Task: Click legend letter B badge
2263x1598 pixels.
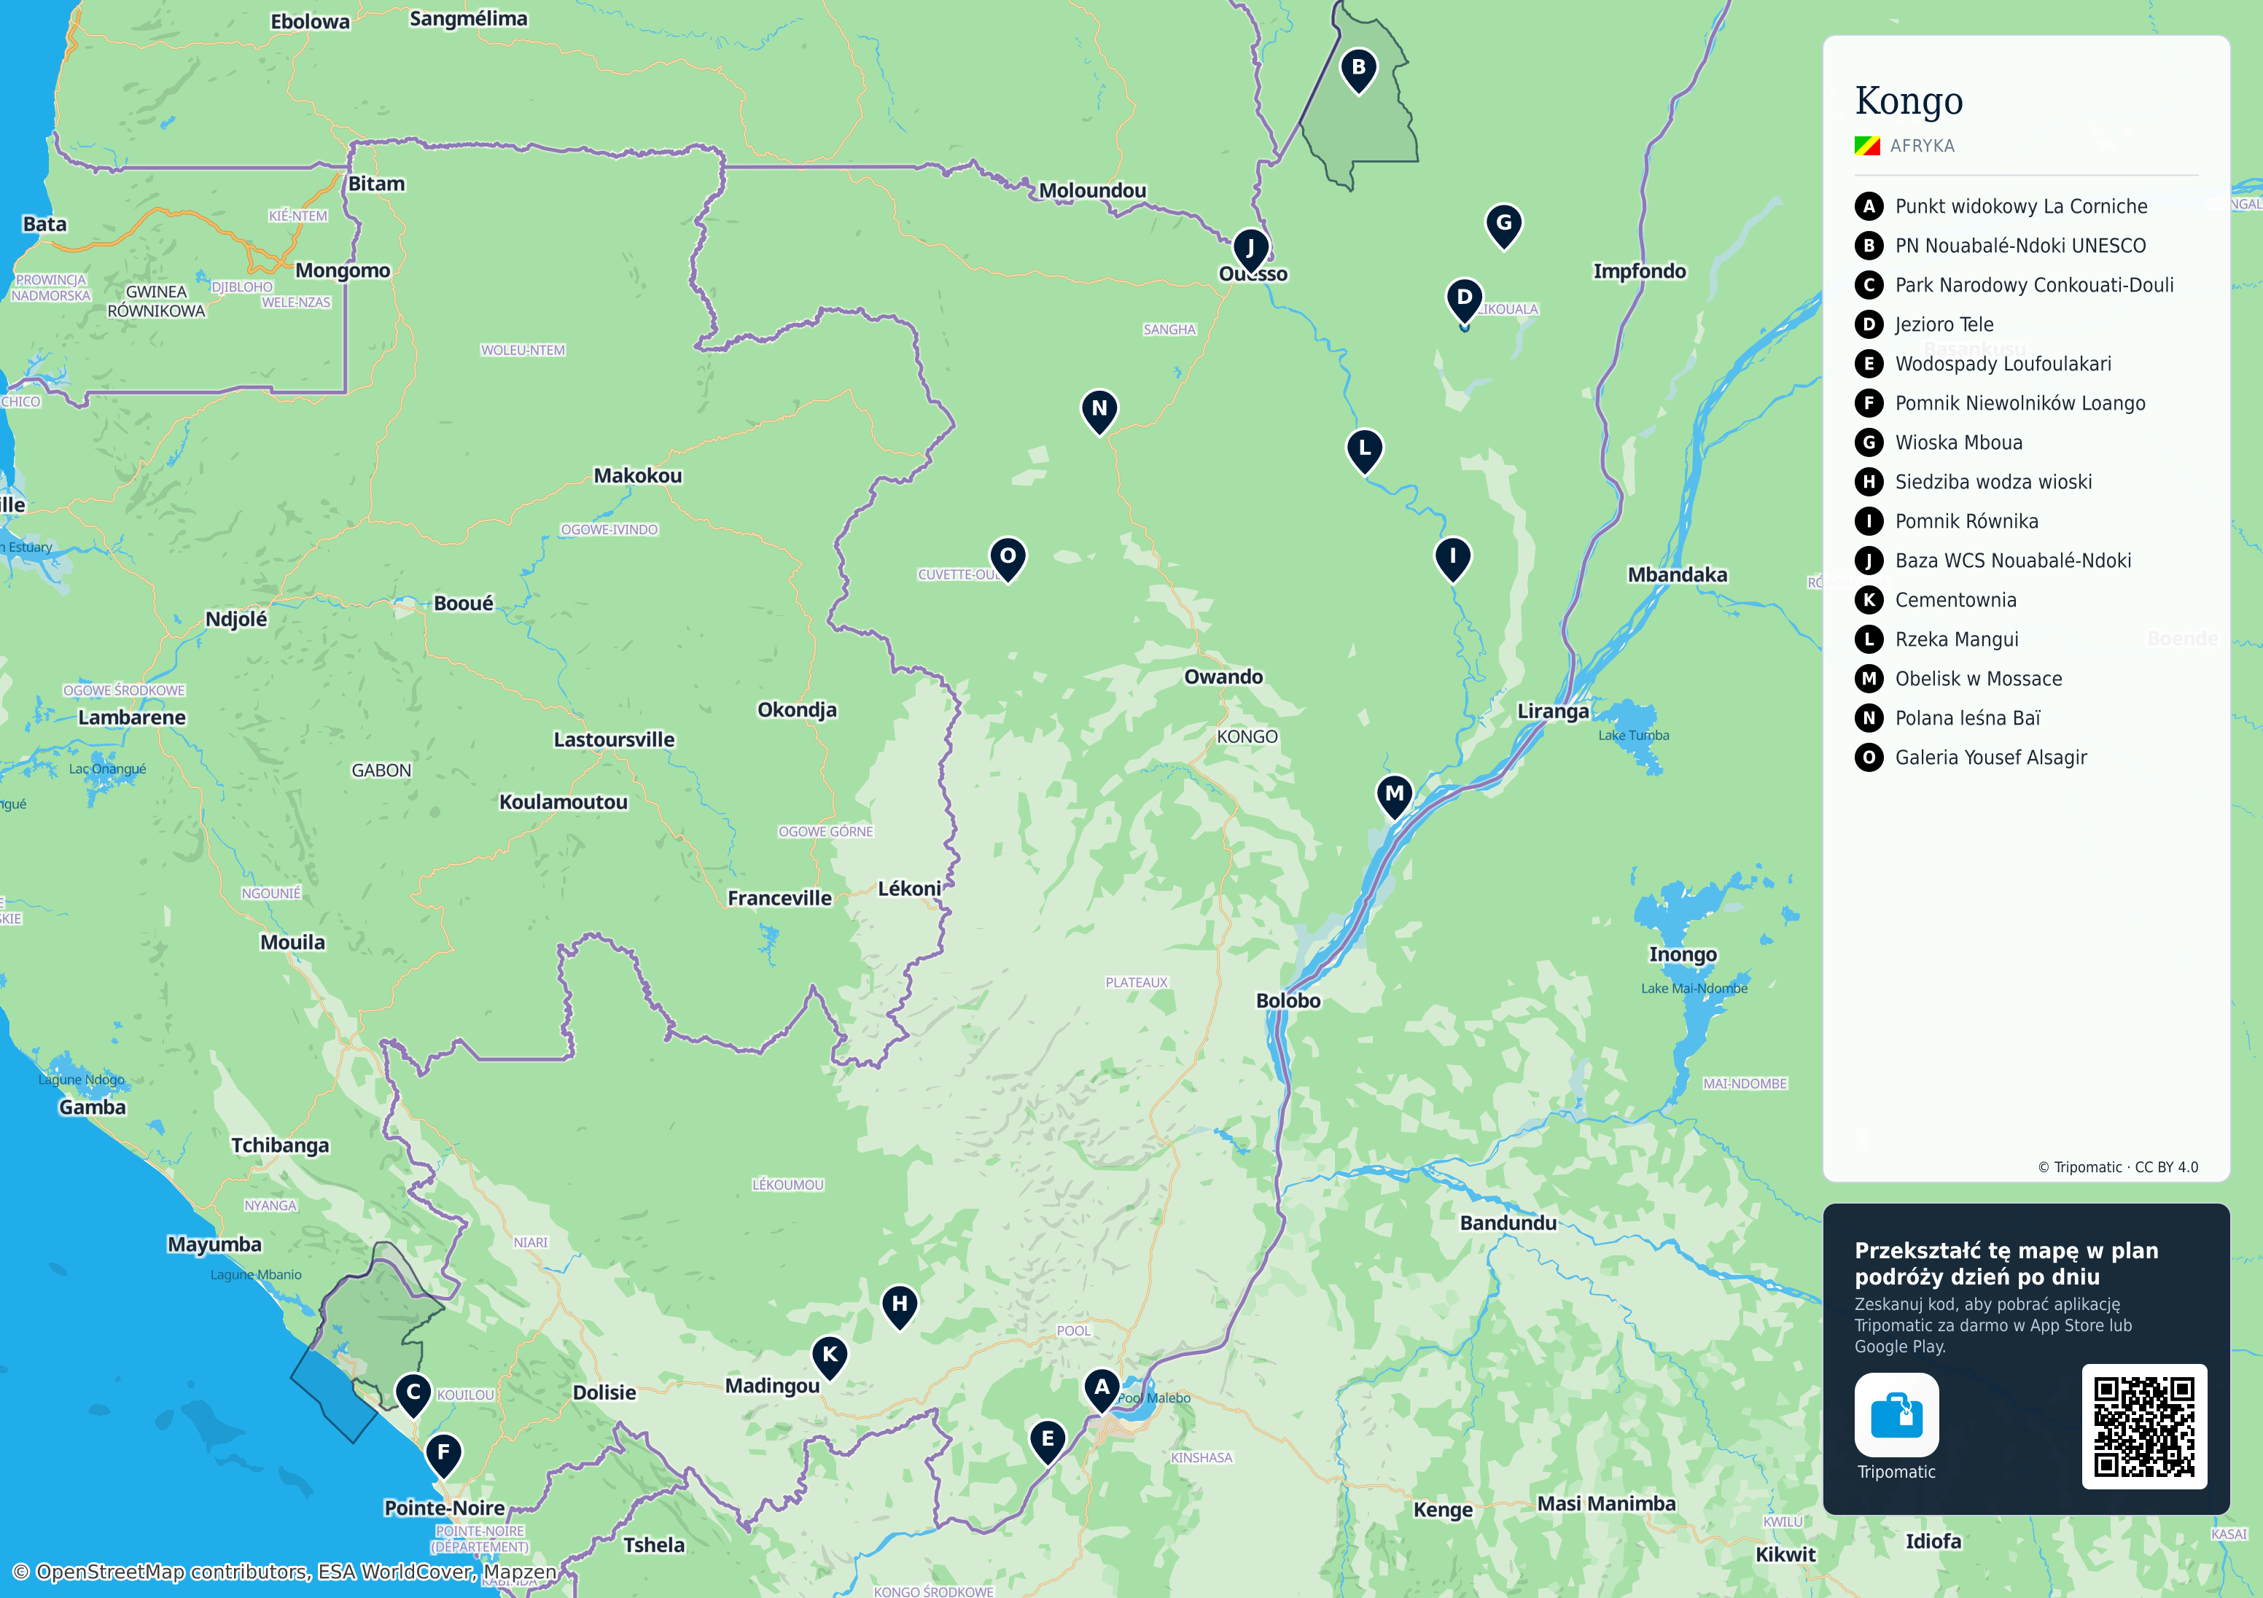Action: pos(1868,246)
